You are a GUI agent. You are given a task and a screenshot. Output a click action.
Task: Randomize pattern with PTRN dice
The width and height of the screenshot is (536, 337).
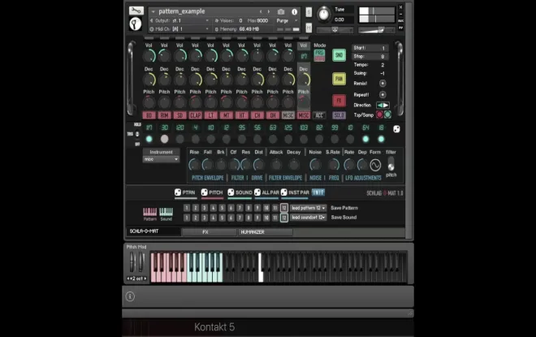[x=178, y=192]
